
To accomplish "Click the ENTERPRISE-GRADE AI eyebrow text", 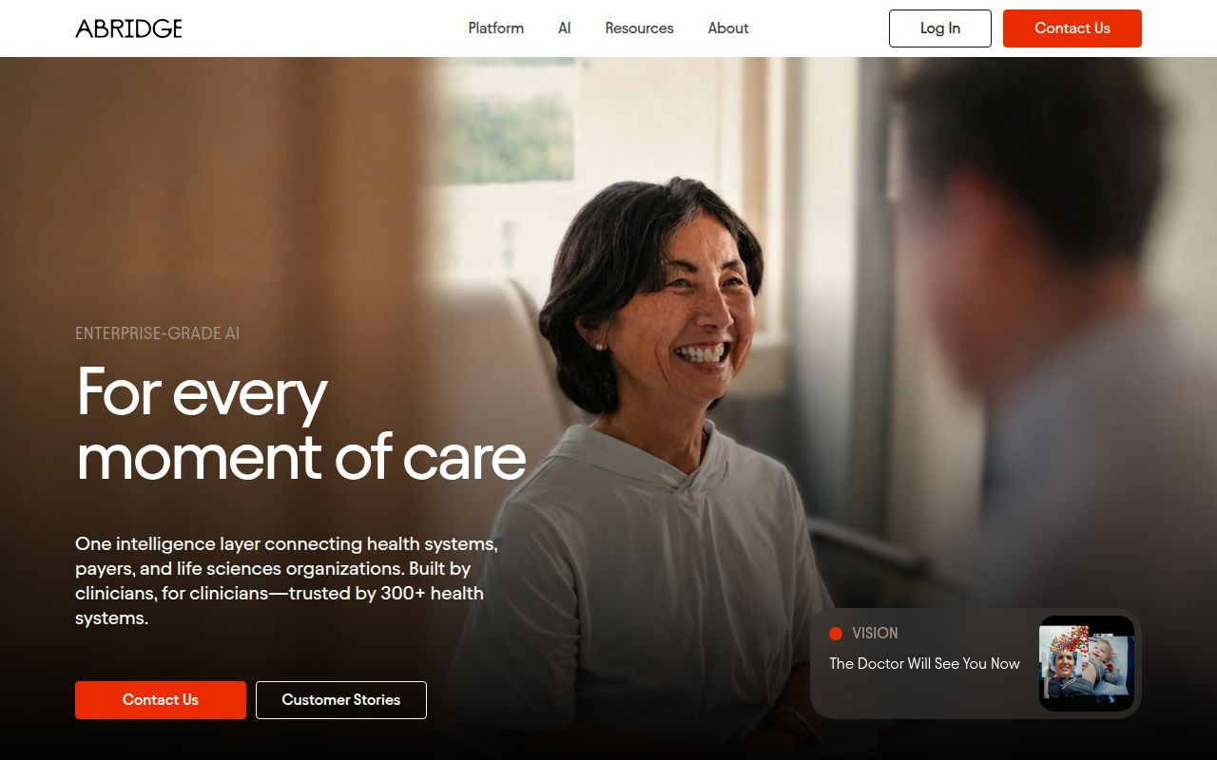I will (158, 333).
